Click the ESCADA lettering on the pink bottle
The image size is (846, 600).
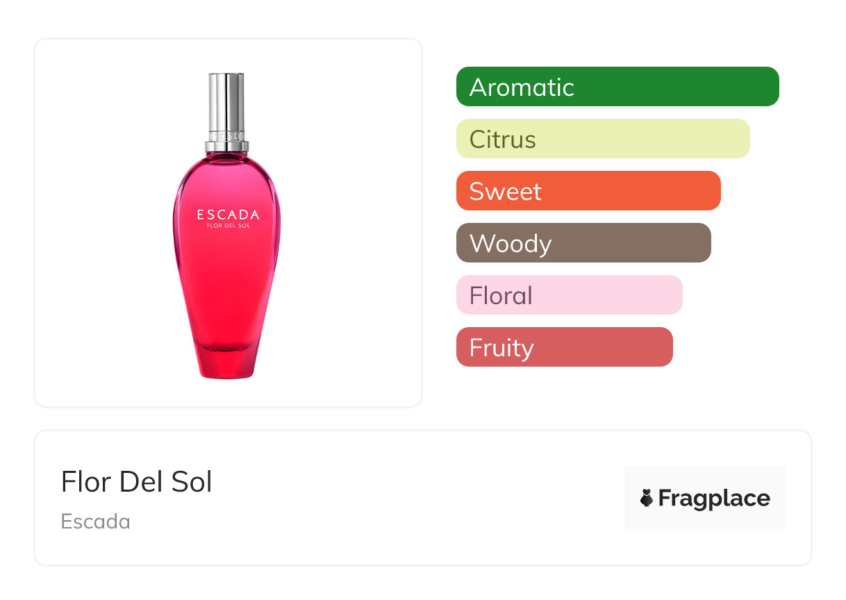pos(228,215)
